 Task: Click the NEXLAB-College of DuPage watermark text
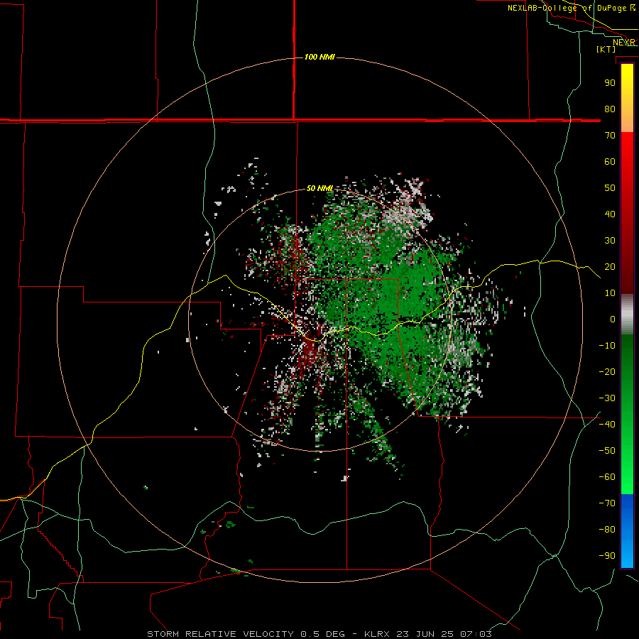click(571, 8)
